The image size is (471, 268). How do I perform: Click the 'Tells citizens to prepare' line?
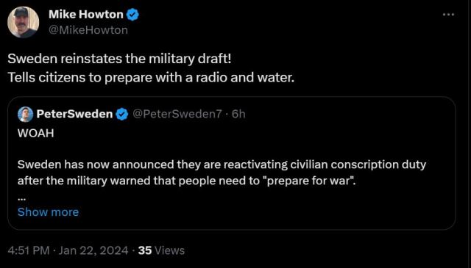coord(151,78)
